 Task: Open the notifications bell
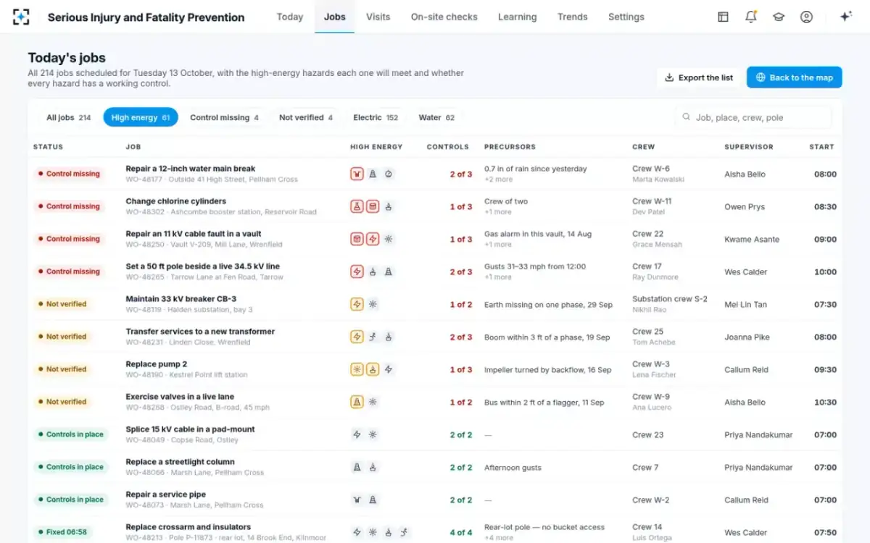pyautogui.click(x=751, y=17)
